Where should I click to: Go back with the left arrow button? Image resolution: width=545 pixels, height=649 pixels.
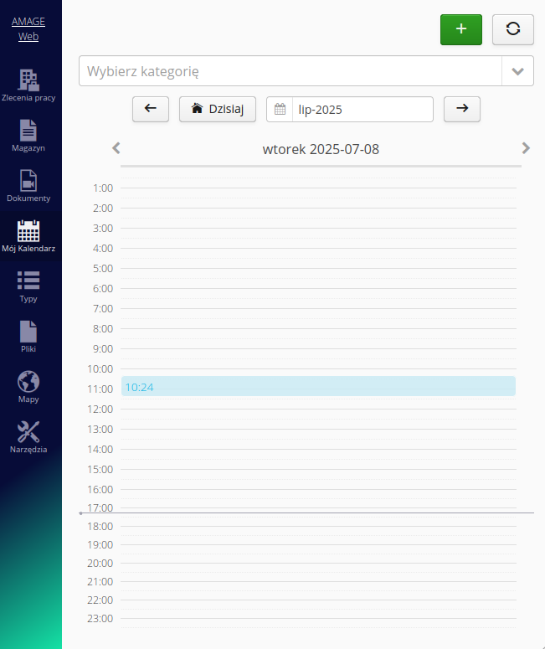(x=151, y=109)
